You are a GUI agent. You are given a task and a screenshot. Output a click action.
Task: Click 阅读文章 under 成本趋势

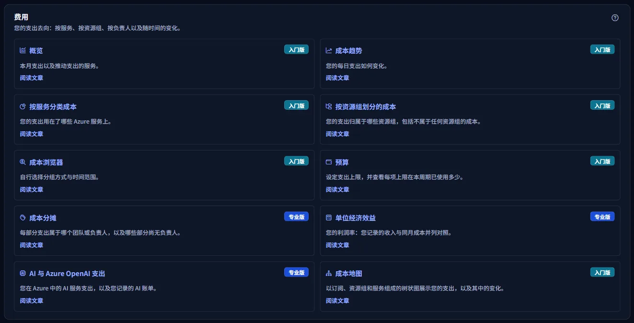tap(337, 78)
